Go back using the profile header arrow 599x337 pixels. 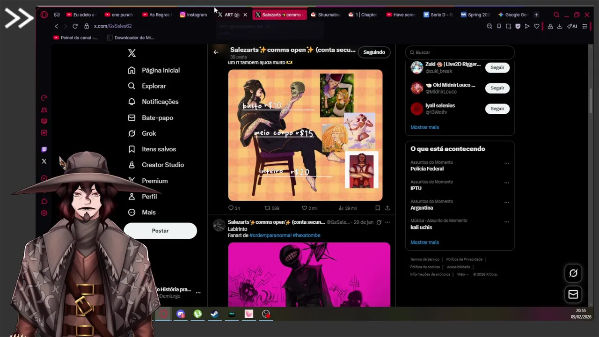(x=216, y=52)
